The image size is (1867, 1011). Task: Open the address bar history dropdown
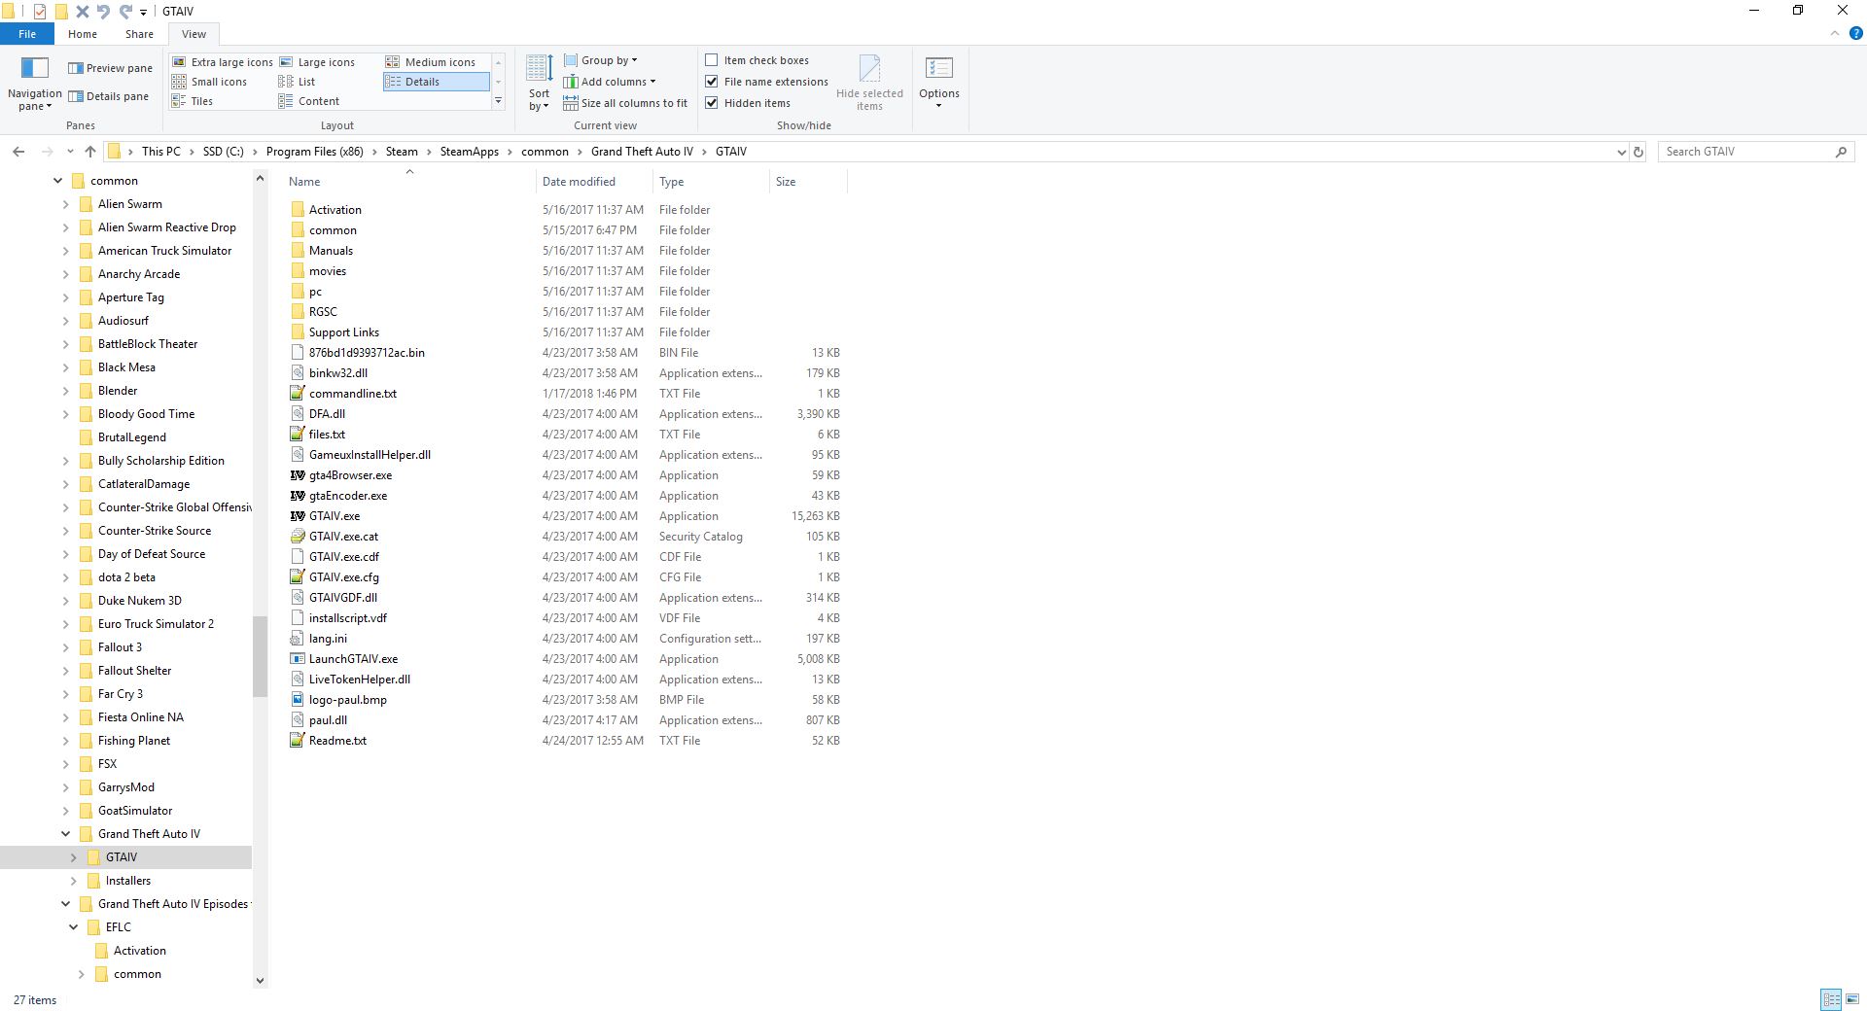pyautogui.click(x=1621, y=152)
